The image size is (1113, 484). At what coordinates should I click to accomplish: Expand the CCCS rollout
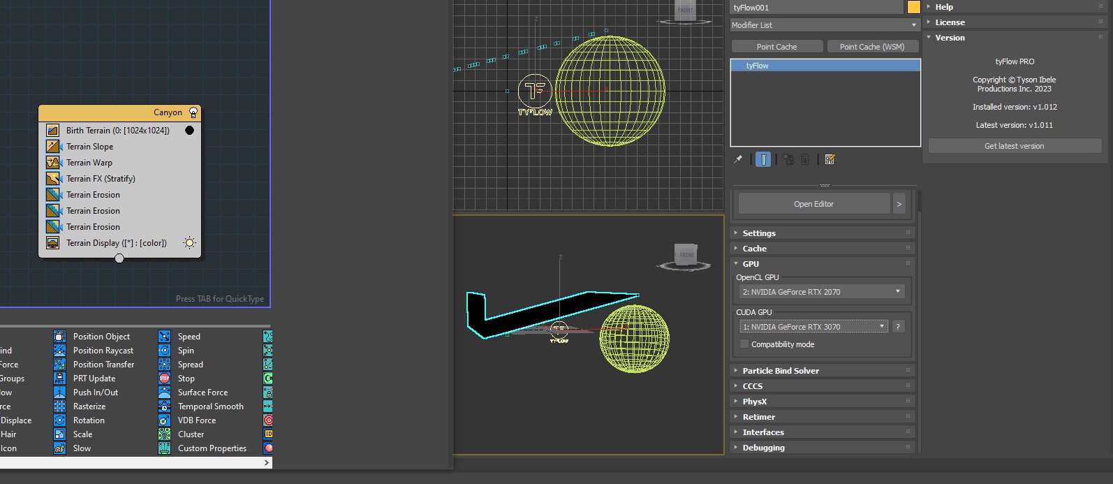[823, 386]
